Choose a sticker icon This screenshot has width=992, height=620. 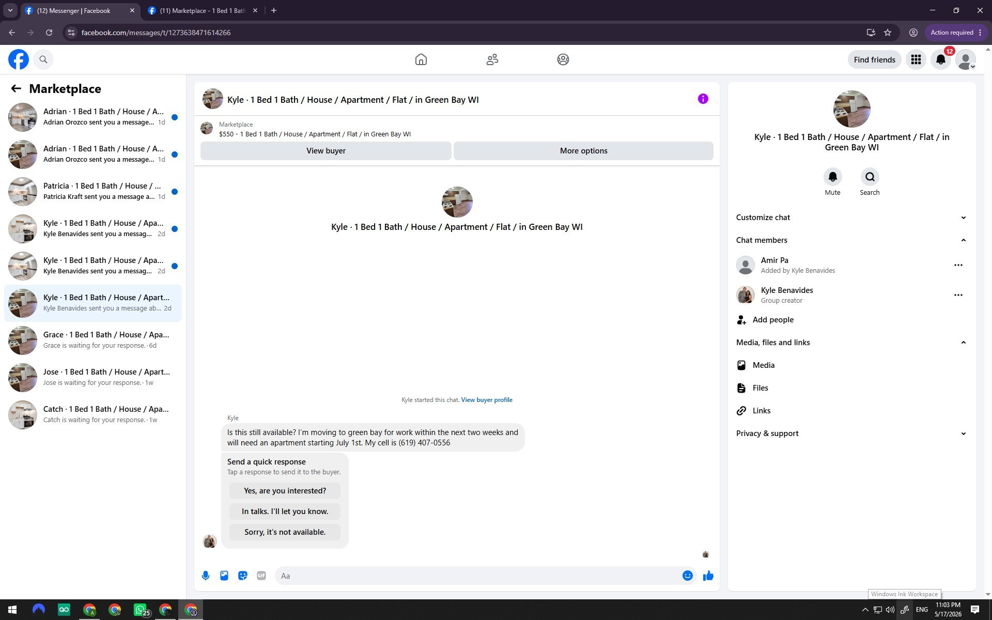pyautogui.click(x=243, y=576)
